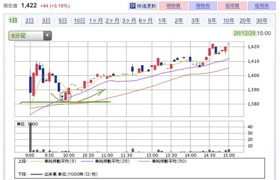This screenshot has width=280, height=180.
Task: Show the 3年 chart range
Action: 195,21
